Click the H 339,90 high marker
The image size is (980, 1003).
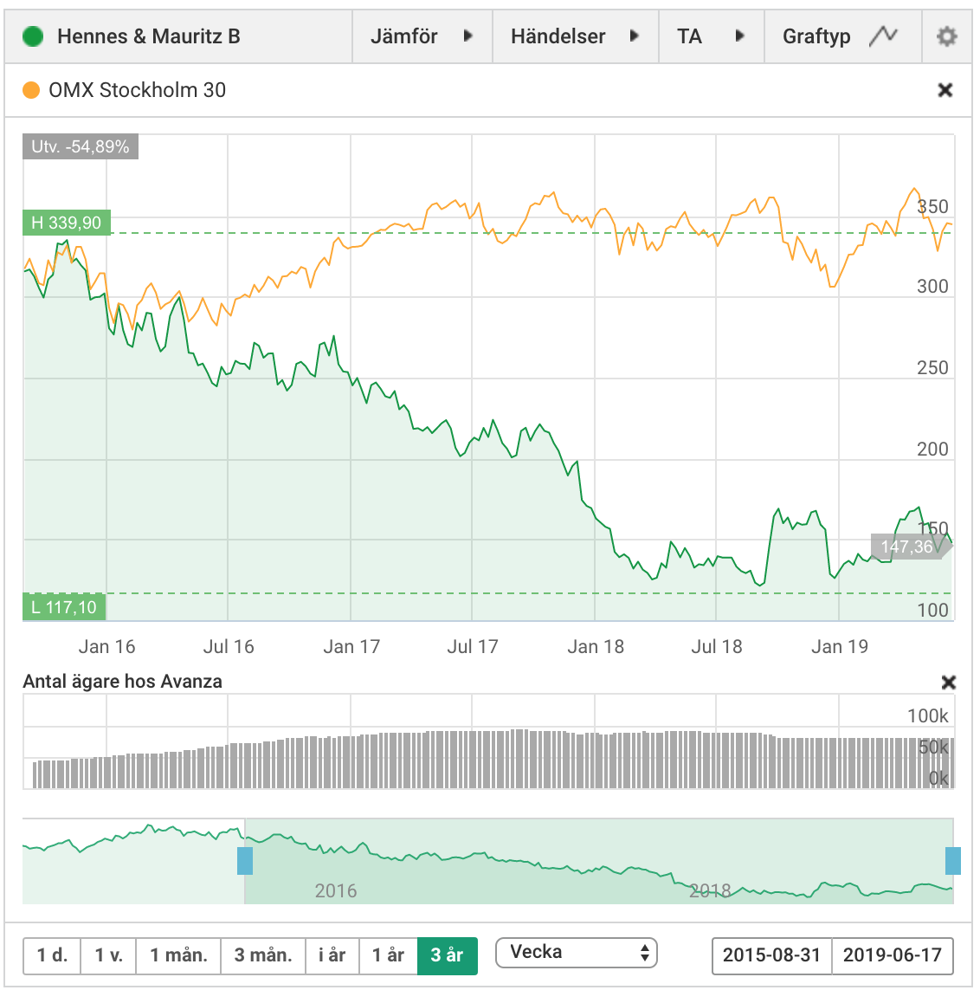[67, 223]
